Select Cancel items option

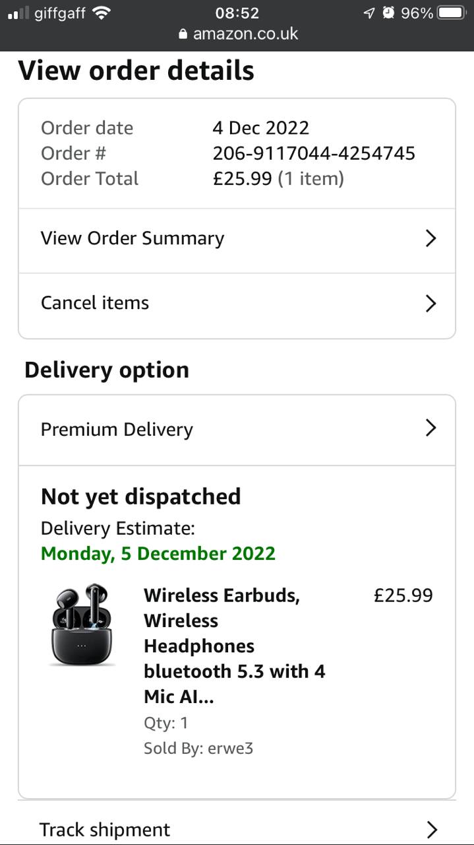tap(95, 303)
